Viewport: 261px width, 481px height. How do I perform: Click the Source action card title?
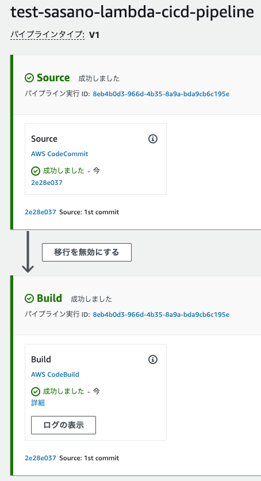pos(44,139)
